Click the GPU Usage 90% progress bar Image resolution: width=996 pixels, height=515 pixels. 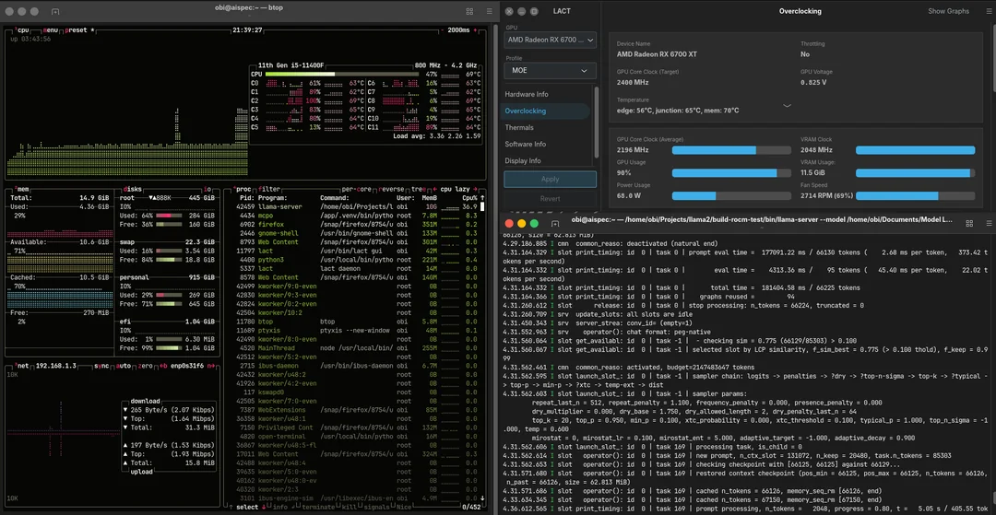click(731, 173)
